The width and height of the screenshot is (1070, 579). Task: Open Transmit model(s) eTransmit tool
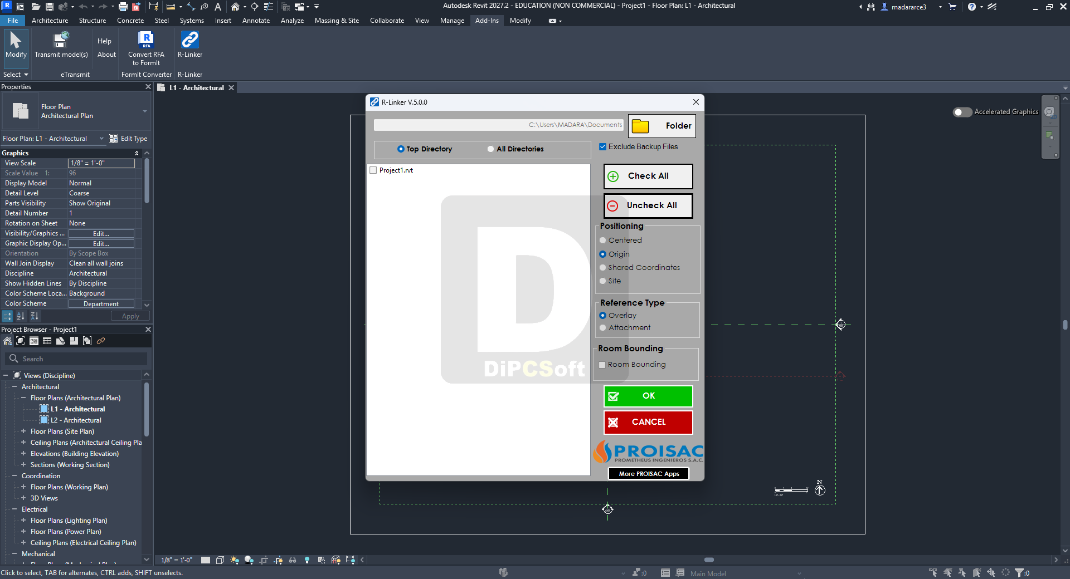(x=61, y=45)
